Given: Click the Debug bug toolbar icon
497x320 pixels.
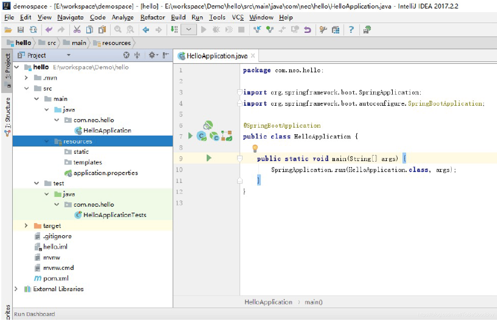Looking at the screenshot, I should (x=216, y=30).
